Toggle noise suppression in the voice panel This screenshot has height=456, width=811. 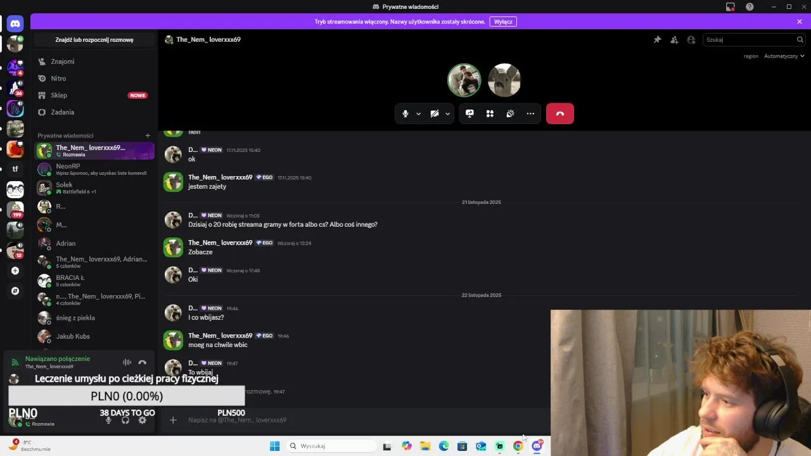127,362
